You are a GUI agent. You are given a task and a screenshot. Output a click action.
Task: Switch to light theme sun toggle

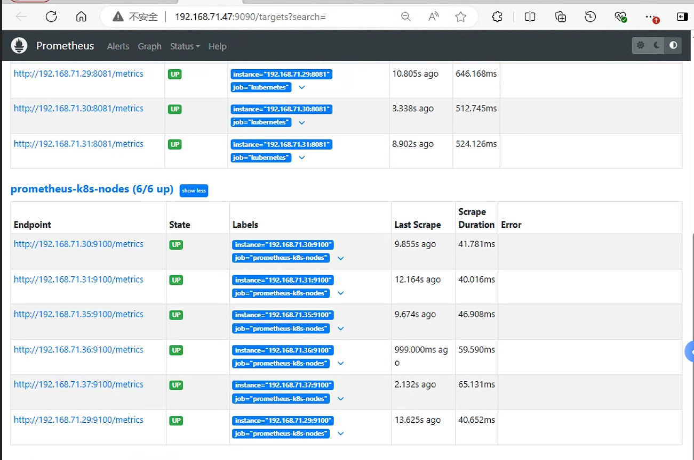tap(641, 46)
